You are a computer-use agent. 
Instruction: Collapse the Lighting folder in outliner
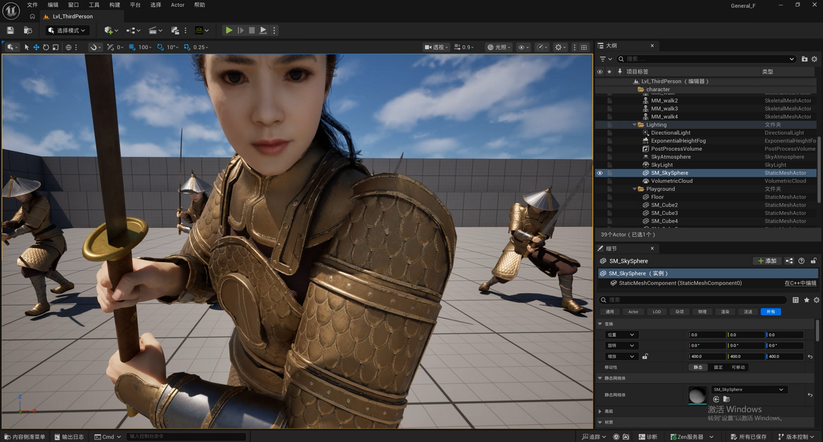click(x=635, y=125)
